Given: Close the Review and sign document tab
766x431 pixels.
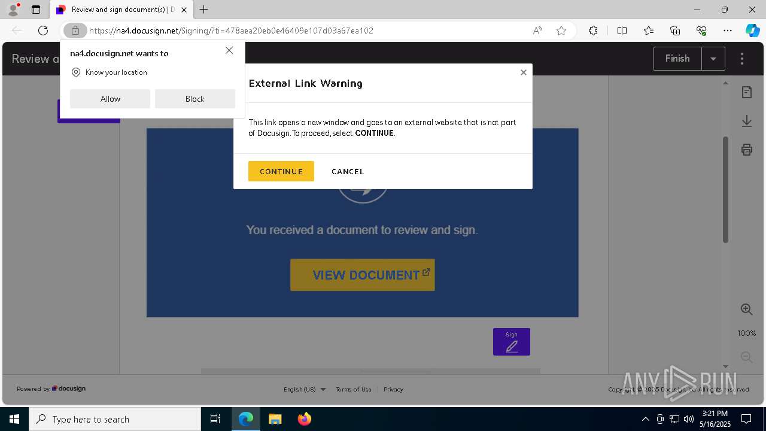Looking at the screenshot, I should (184, 10).
